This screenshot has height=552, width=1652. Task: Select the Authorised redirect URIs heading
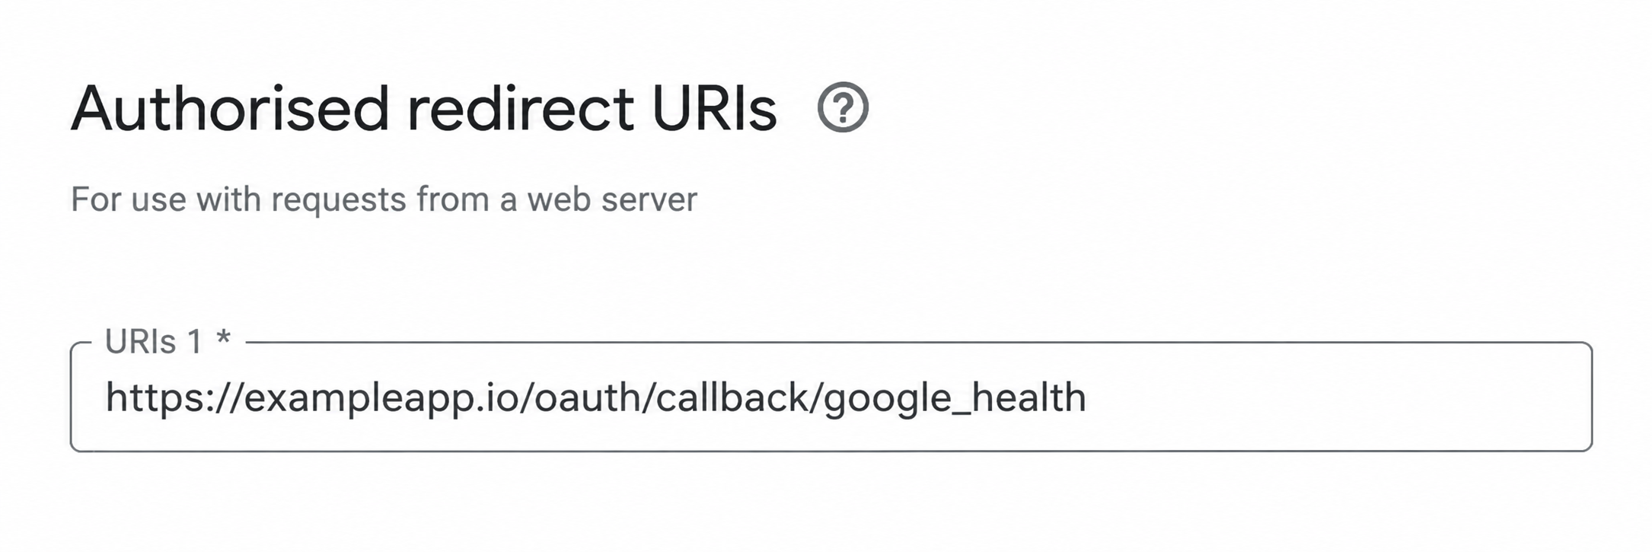click(424, 108)
